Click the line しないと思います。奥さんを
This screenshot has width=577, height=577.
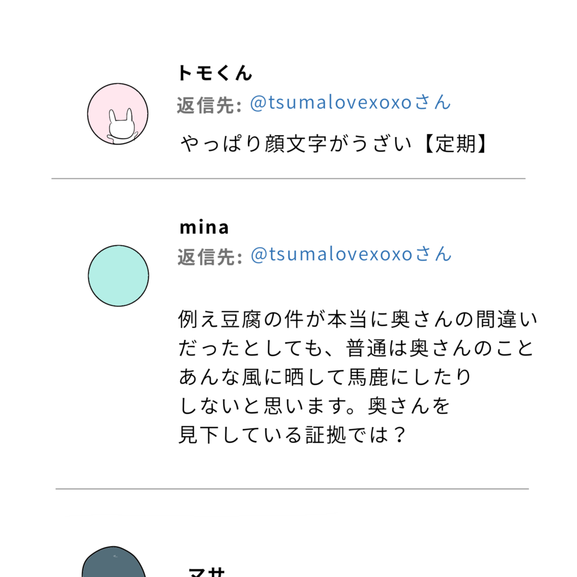pyautogui.click(x=314, y=406)
